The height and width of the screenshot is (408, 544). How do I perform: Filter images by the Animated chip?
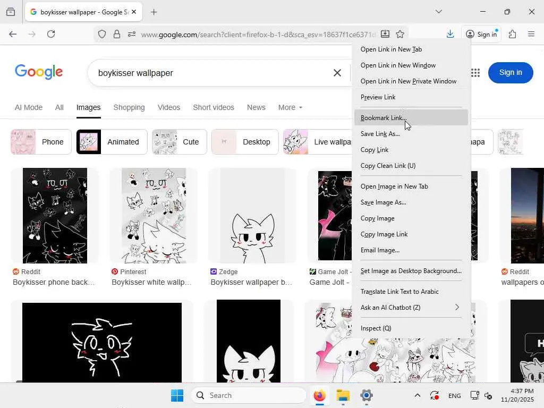tap(112, 142)
